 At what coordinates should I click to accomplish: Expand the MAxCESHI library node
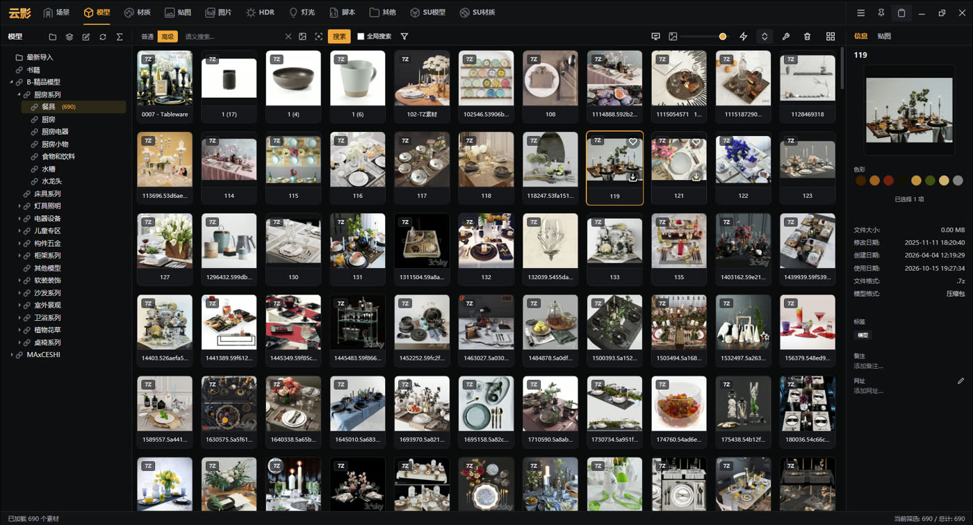click(x=12, y=355)
